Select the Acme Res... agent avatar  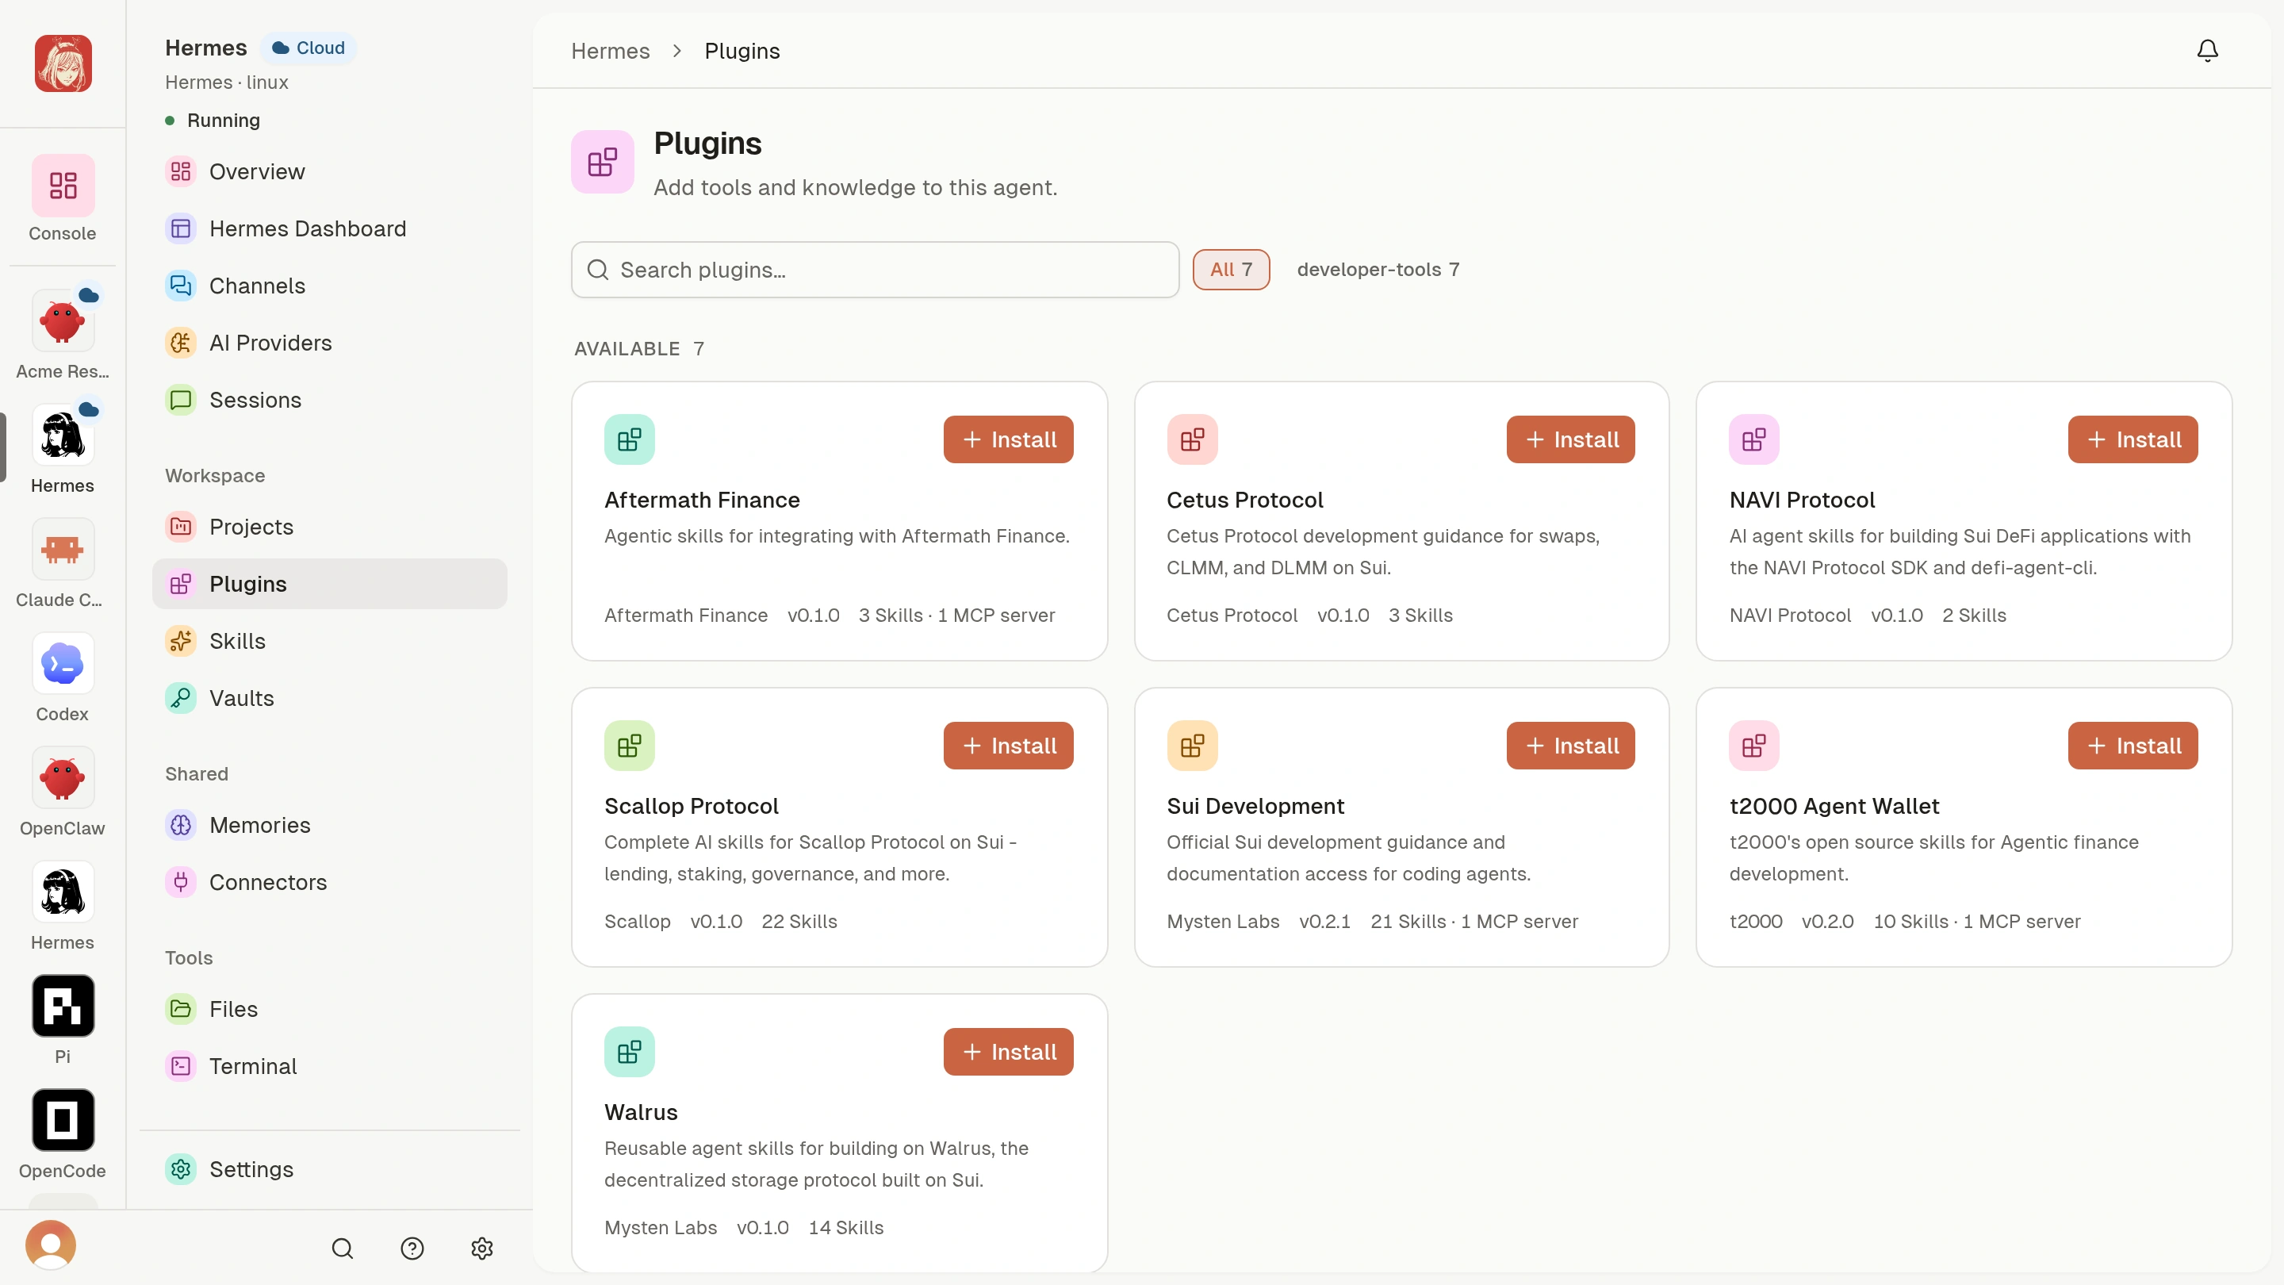(62, 321)
